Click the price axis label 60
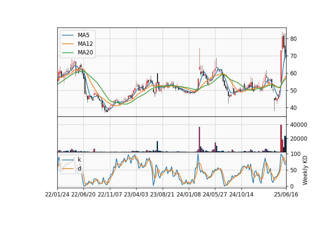This screenshot has width=318, height=229. point(293,73)
